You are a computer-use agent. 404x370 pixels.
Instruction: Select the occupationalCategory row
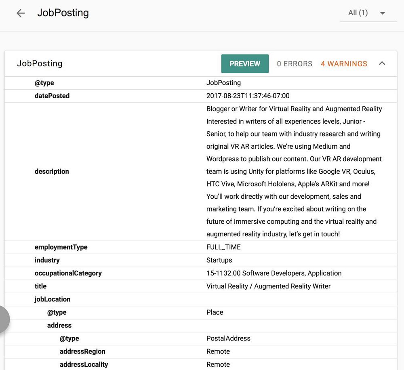pos(68,273)
